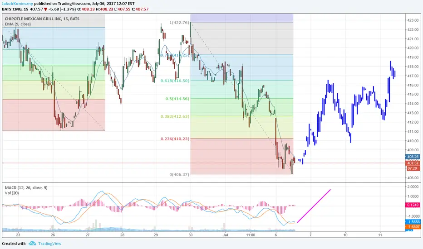Click date 30 on the time axis
This screenshot has height=249, width=423.
[x=191, y=235]
